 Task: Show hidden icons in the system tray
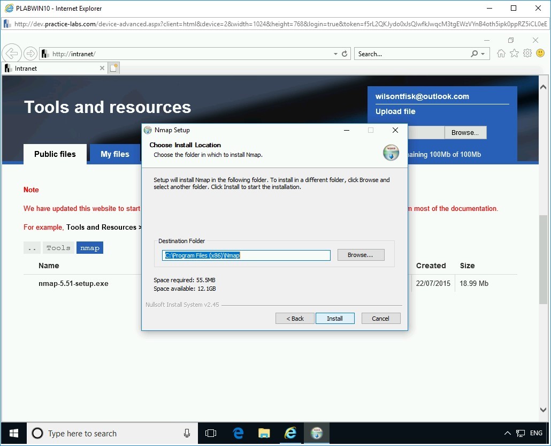(507, 433)
